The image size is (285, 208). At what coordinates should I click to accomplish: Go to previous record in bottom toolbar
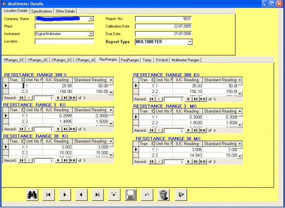tap(81, 195)
